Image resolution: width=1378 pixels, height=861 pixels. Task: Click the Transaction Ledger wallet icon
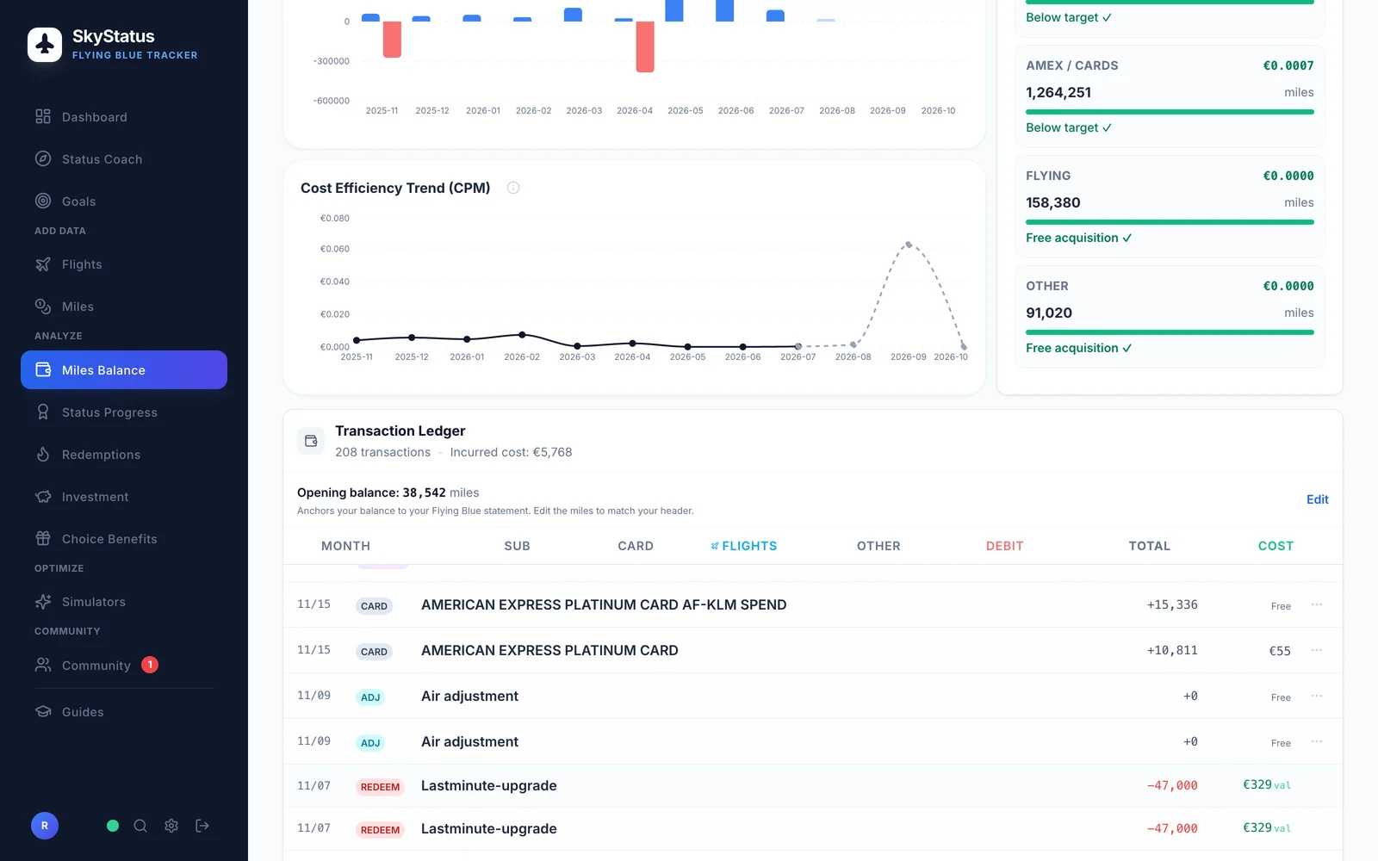coord(311,441)
